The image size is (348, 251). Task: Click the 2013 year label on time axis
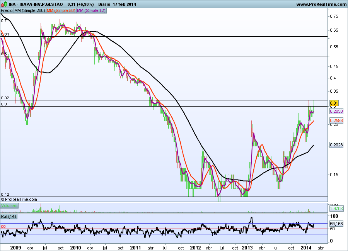click(x=247, y=248)
